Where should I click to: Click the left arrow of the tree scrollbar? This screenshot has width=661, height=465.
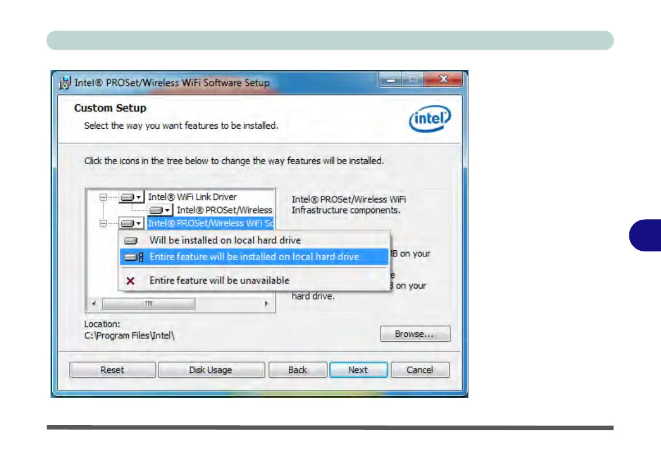94,304
